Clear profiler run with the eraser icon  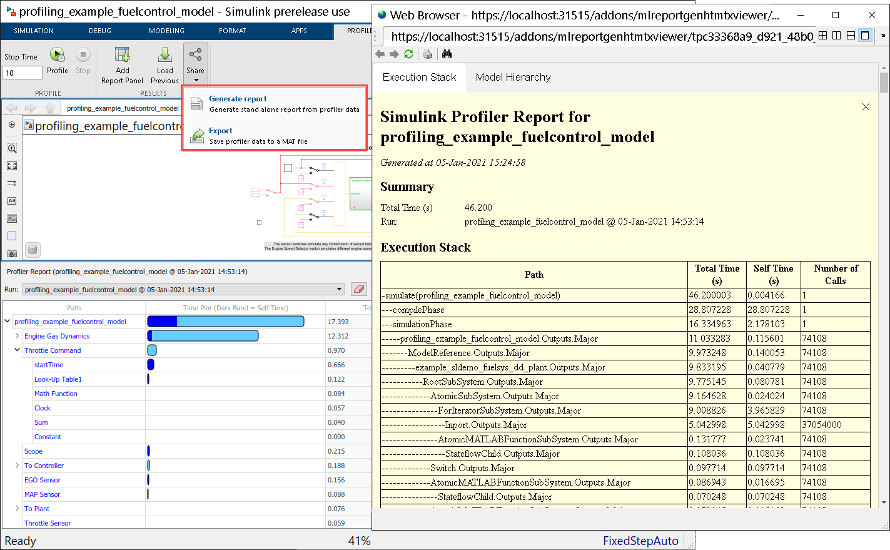(x=358, y=289)
